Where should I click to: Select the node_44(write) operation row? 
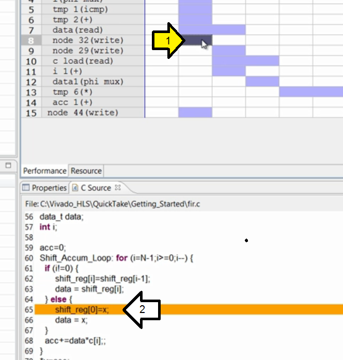(x=83, y=113)
